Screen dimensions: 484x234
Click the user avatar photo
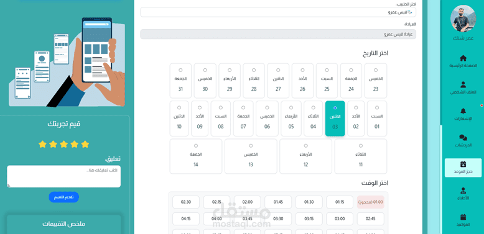(x=464, y=18)
